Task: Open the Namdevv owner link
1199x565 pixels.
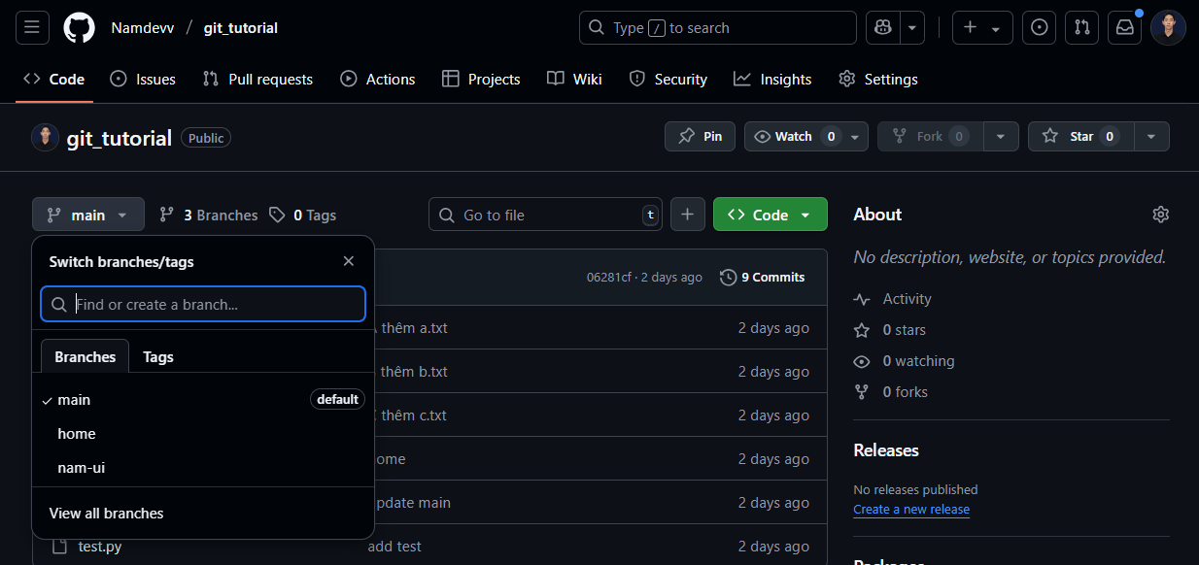Action: [x=143, y=28]
